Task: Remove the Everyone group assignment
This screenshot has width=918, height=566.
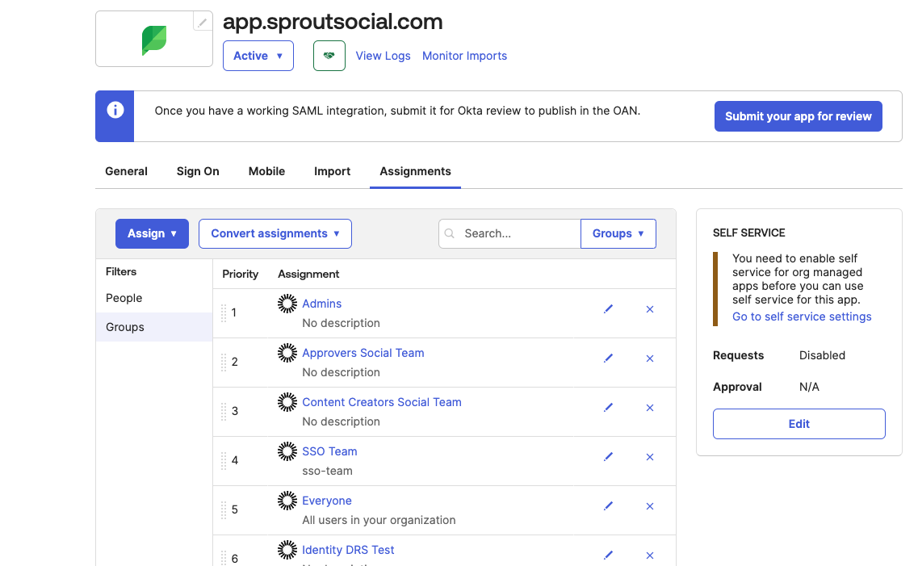Action: [x=650, y=505]
